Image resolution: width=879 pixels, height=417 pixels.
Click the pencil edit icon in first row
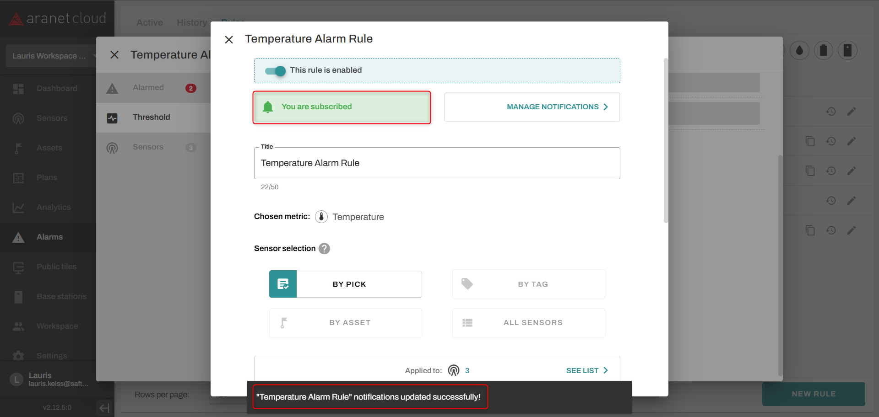pyautogui.click(x=851, y=112)
